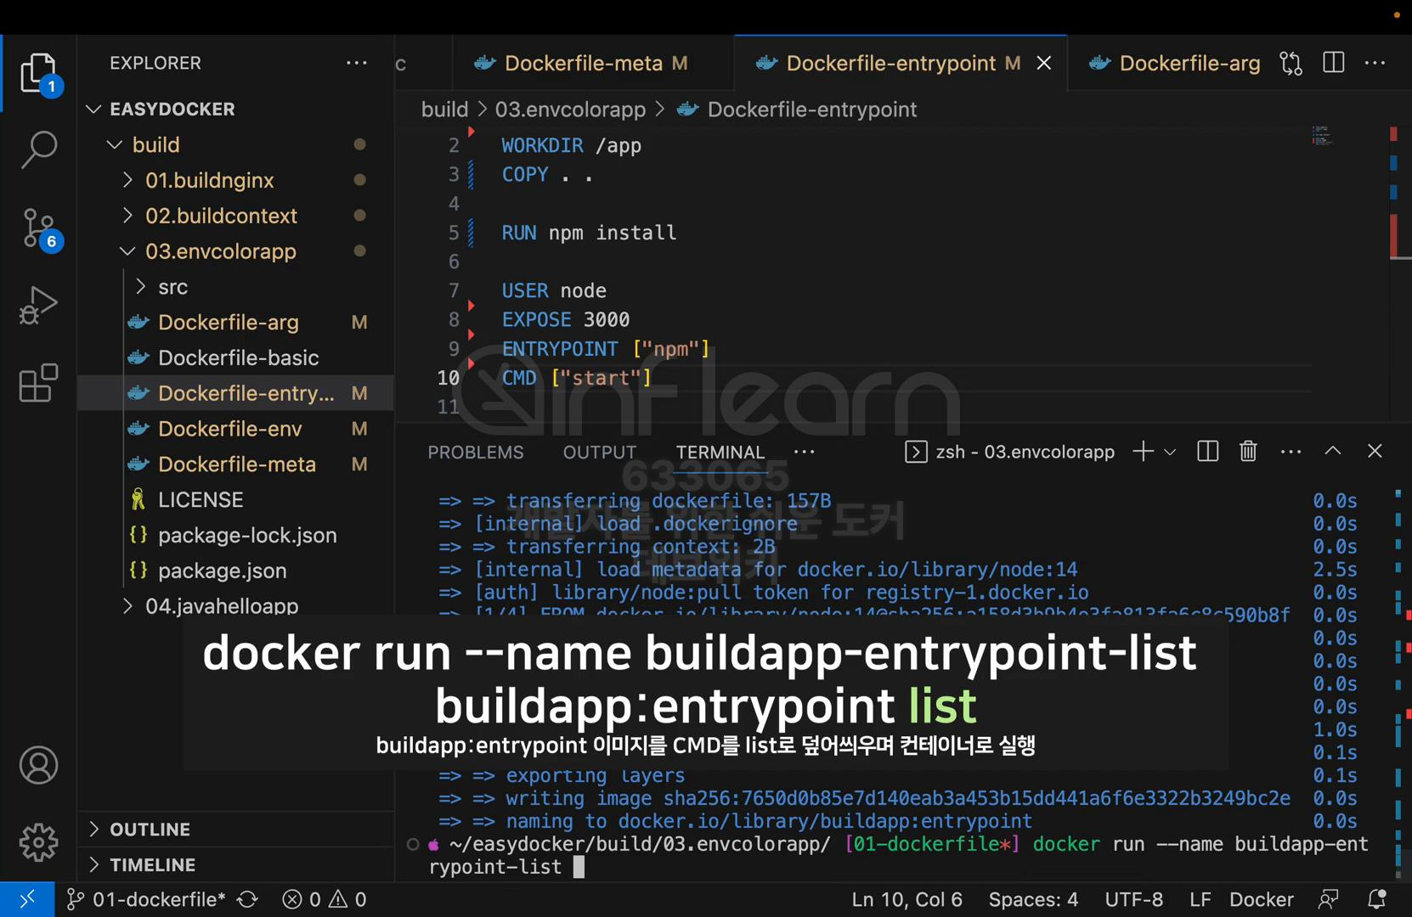Click the synchronize changes icon
The image size is (1412, 917).
(248, 899)
